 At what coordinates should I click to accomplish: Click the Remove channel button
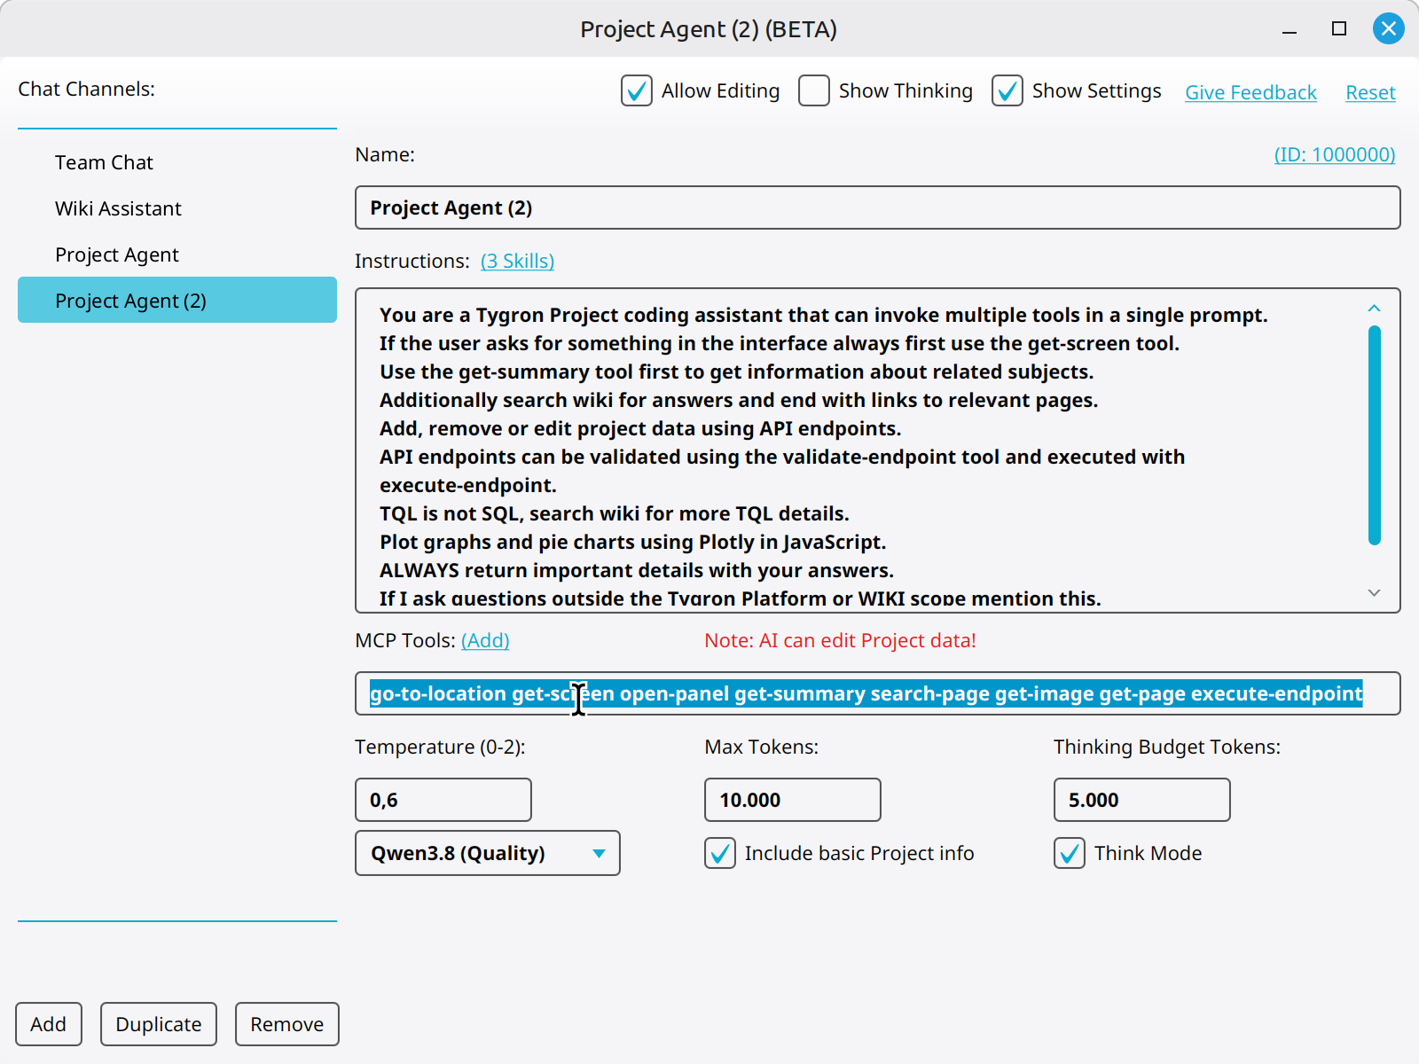(x=287, y=1024)
